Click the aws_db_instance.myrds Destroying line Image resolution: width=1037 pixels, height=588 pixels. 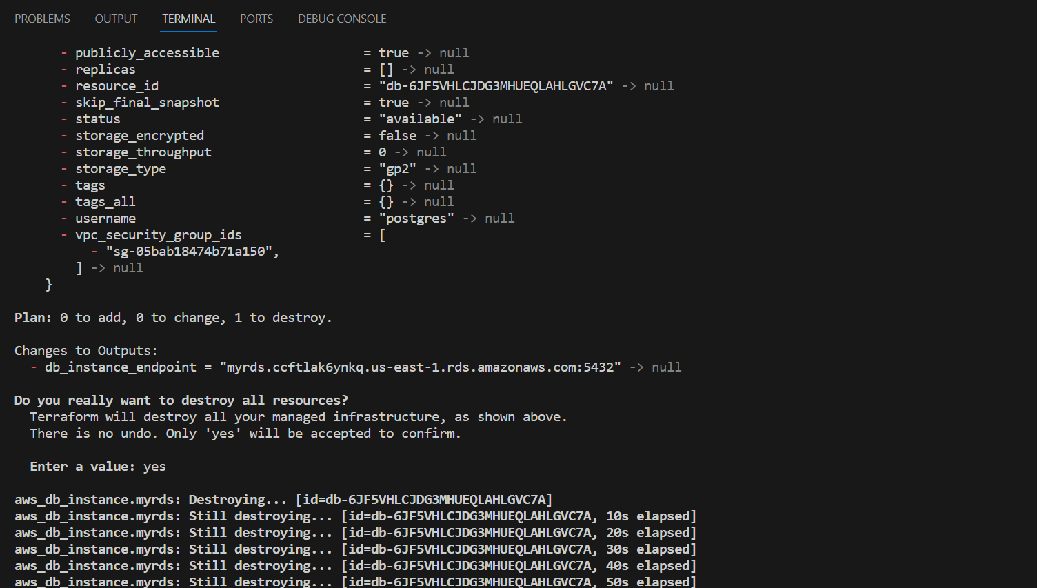[x=283, y=499]
